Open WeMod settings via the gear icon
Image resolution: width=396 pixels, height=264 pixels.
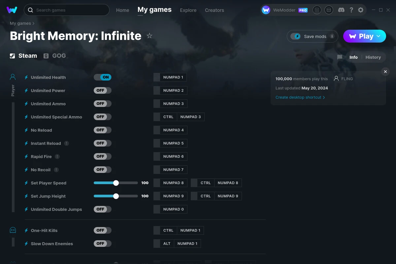click(x=361, y=10)
